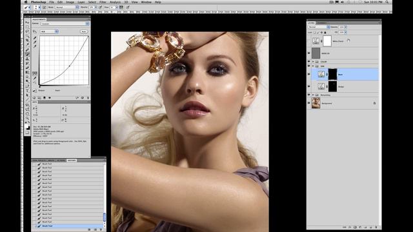Select the Move tool
Image resolution: width=413 pixels, height=232 pixels.
point(27,23)
